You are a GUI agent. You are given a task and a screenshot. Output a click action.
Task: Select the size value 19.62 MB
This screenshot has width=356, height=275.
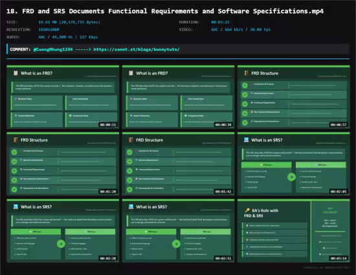coord(69,22)
